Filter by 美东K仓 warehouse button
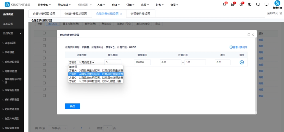The width and height of the screenshot is (284, 132). pyautogui.click(x=52, y=24)
